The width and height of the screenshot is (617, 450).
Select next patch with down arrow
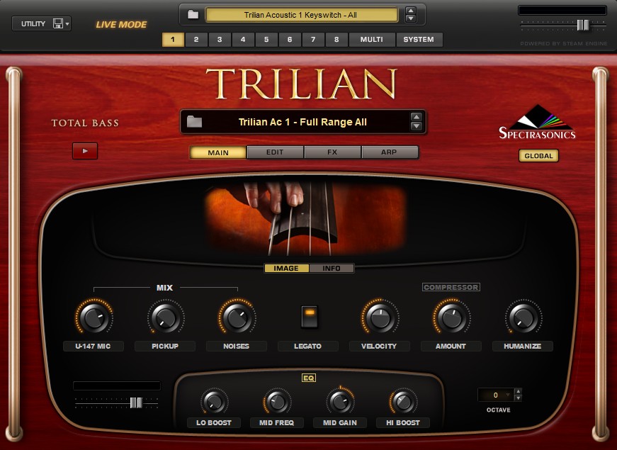416,126
